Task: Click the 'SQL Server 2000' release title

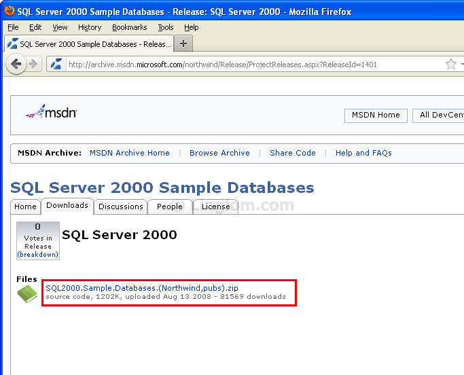Action: 120,235
